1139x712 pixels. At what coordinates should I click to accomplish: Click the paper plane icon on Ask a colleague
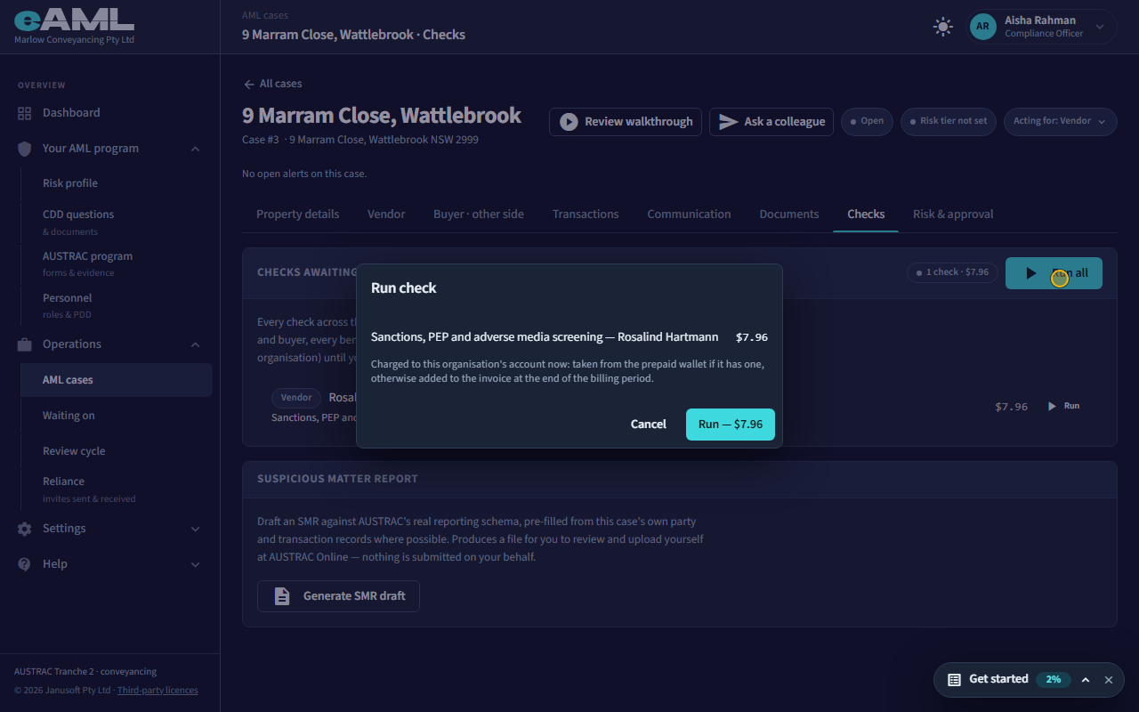coord(729,122)
